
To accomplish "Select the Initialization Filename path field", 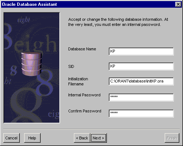I will (141, 81).
